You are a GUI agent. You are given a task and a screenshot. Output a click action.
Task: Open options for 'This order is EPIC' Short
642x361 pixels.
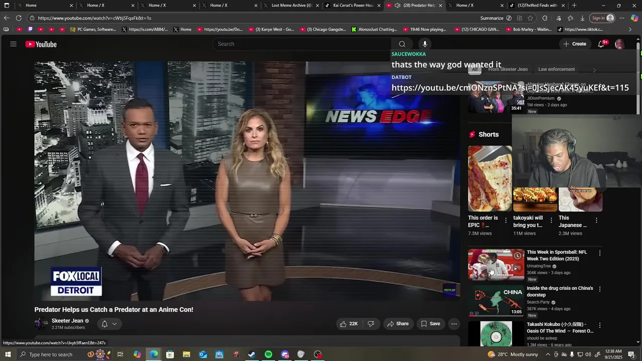506,220
